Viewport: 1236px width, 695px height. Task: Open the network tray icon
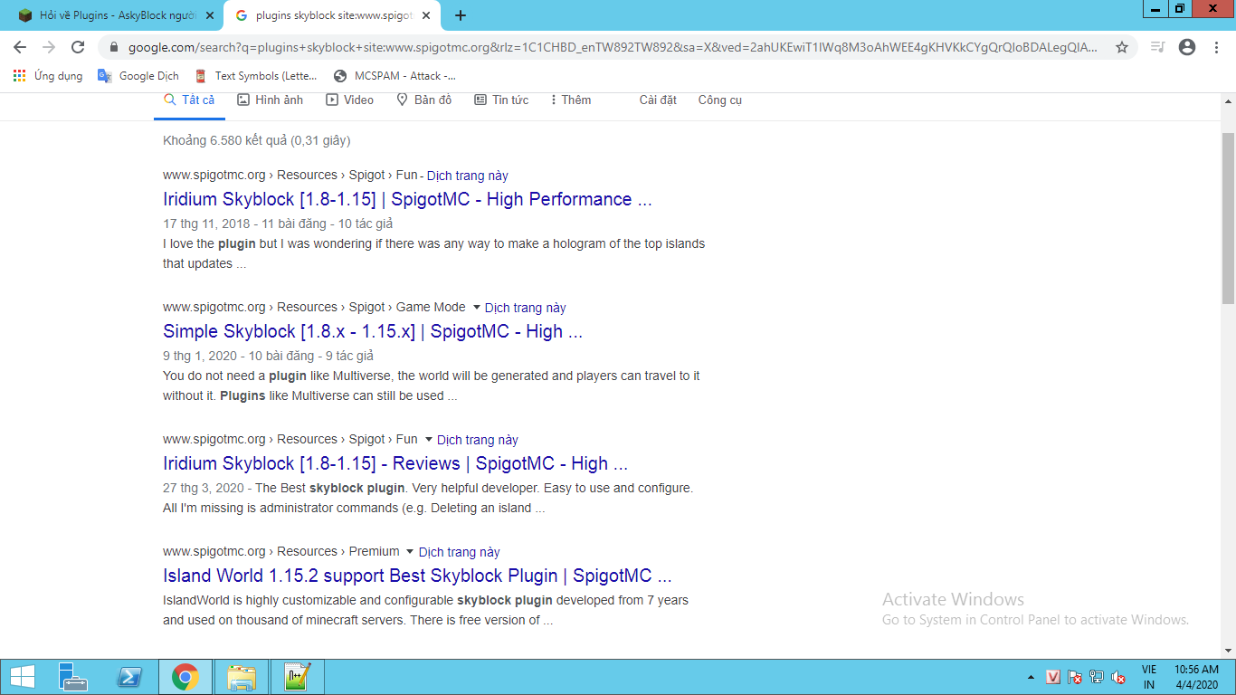(x=1097, y=677)
